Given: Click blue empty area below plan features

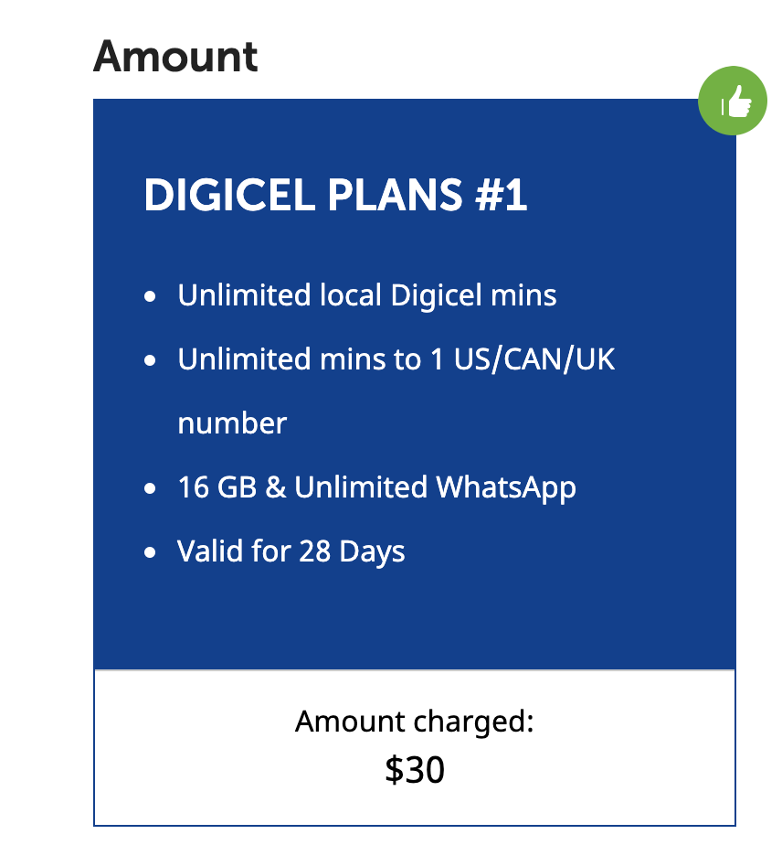Looking at the screenshot, I should (x=415, y=620).
